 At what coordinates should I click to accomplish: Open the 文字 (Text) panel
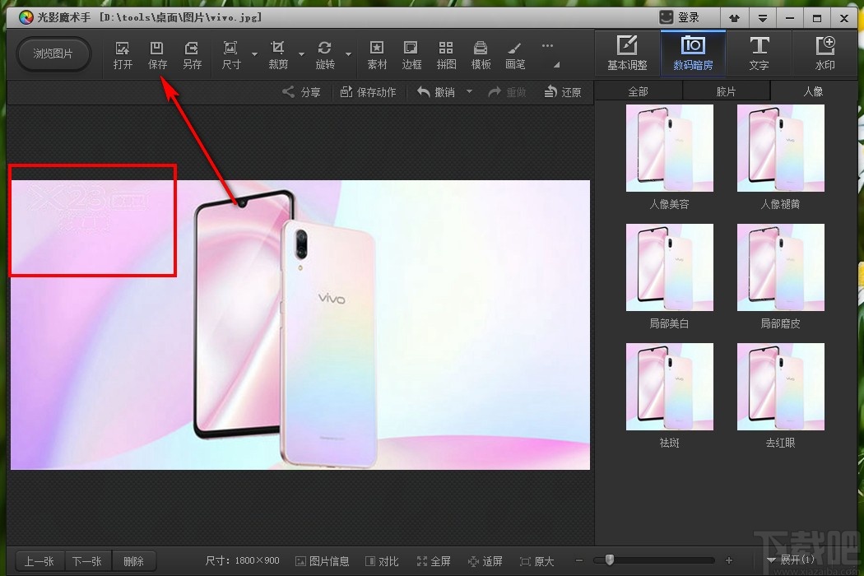tap(759, 53)
